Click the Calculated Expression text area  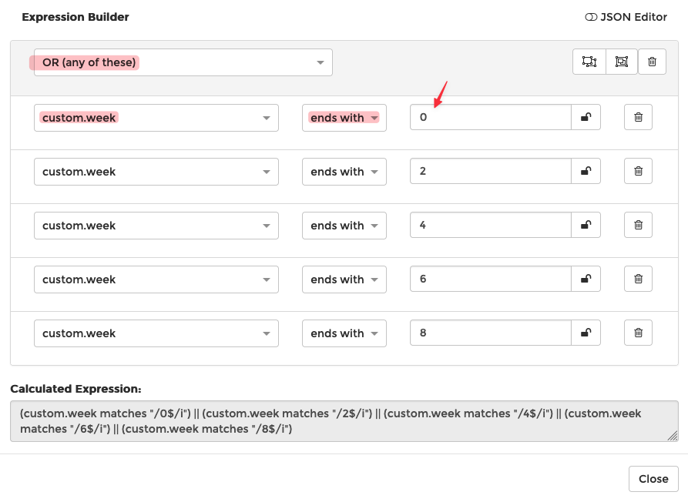pyautogui.click(x=344, y=421)
